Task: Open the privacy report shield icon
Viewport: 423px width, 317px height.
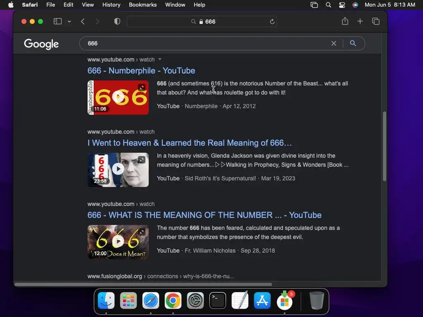Action: point(117,21)
